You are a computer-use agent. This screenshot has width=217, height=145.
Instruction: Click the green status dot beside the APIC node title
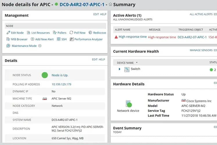click(56, 4)
